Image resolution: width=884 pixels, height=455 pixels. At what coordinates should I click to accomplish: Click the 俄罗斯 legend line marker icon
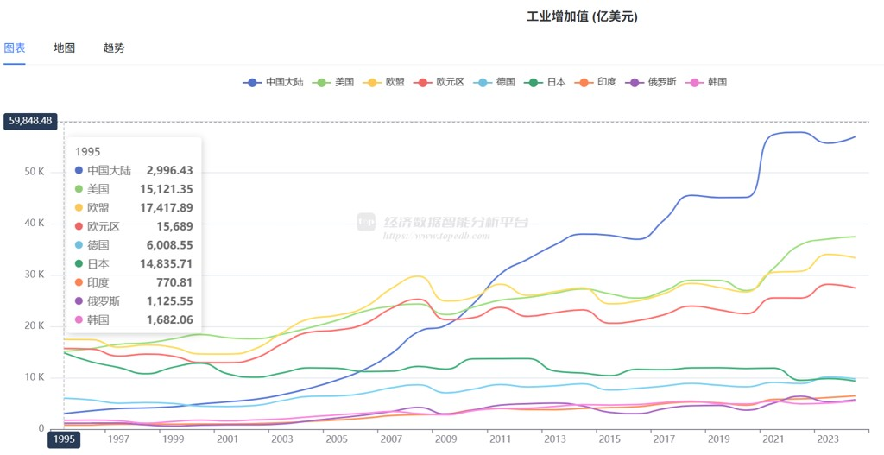(635, 82)
